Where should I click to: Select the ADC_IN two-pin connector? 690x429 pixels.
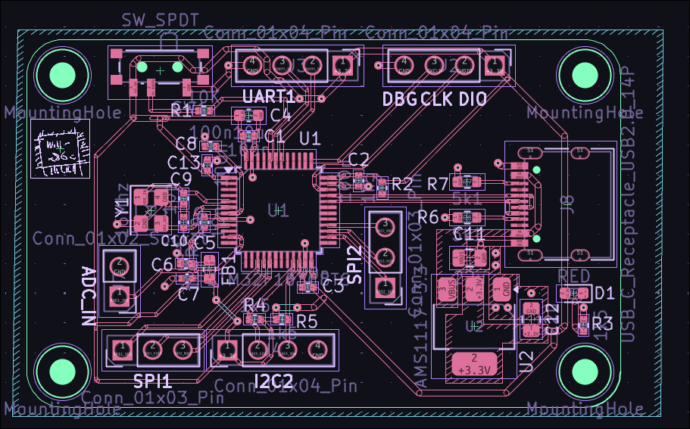119,280
